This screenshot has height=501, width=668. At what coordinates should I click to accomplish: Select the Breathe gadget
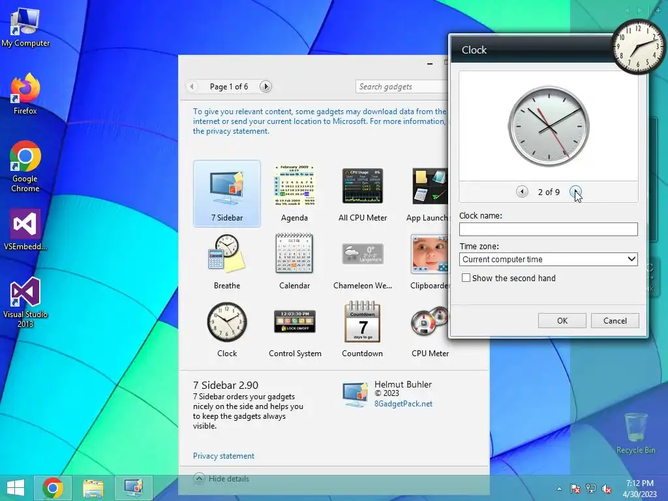[226, 262]
